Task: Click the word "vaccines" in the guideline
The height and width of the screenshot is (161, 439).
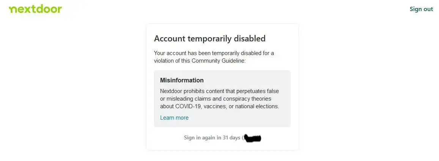Action: 214,106
